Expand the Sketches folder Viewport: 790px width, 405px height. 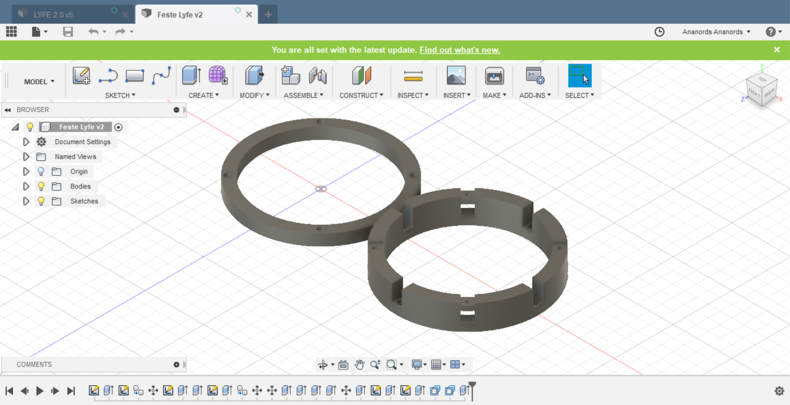point(26,201)
